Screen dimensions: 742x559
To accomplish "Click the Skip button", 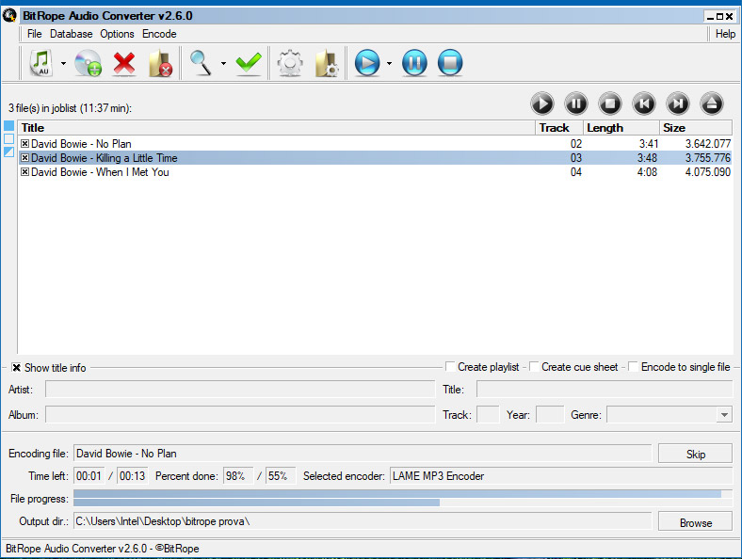I will pyautogui.click(x=695, y=455).
